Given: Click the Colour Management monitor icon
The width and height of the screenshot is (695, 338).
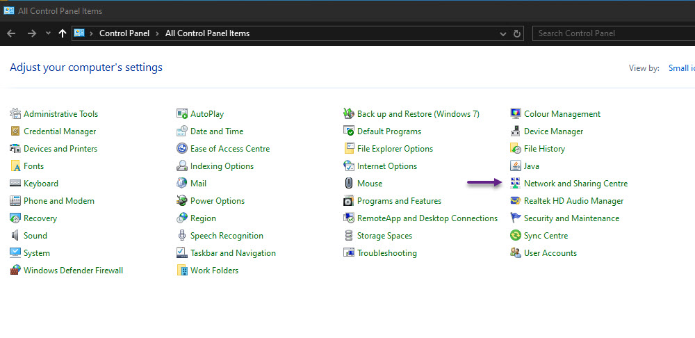Looking at the screenshot, I should point(516,114).
